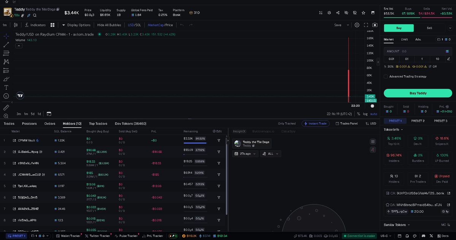The height and width of the screenshot is (240, 456).
Task: Open the go-to-date calendar icon
Action: coord(49,114)
